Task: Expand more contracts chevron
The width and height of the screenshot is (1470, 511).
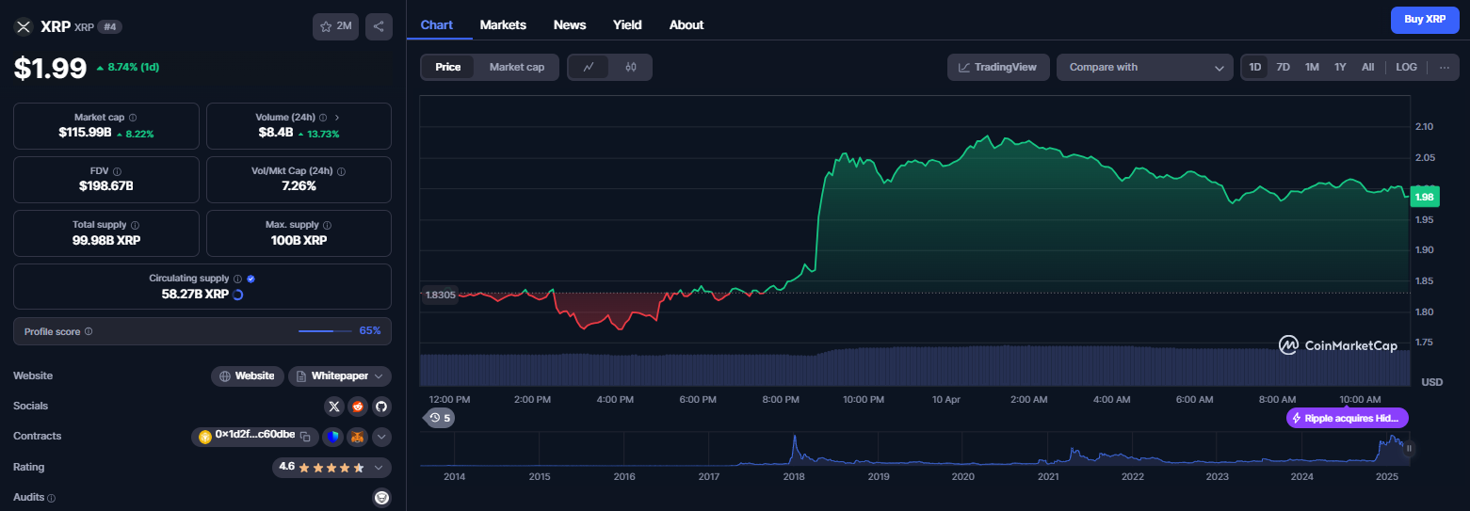Action: 381,437
